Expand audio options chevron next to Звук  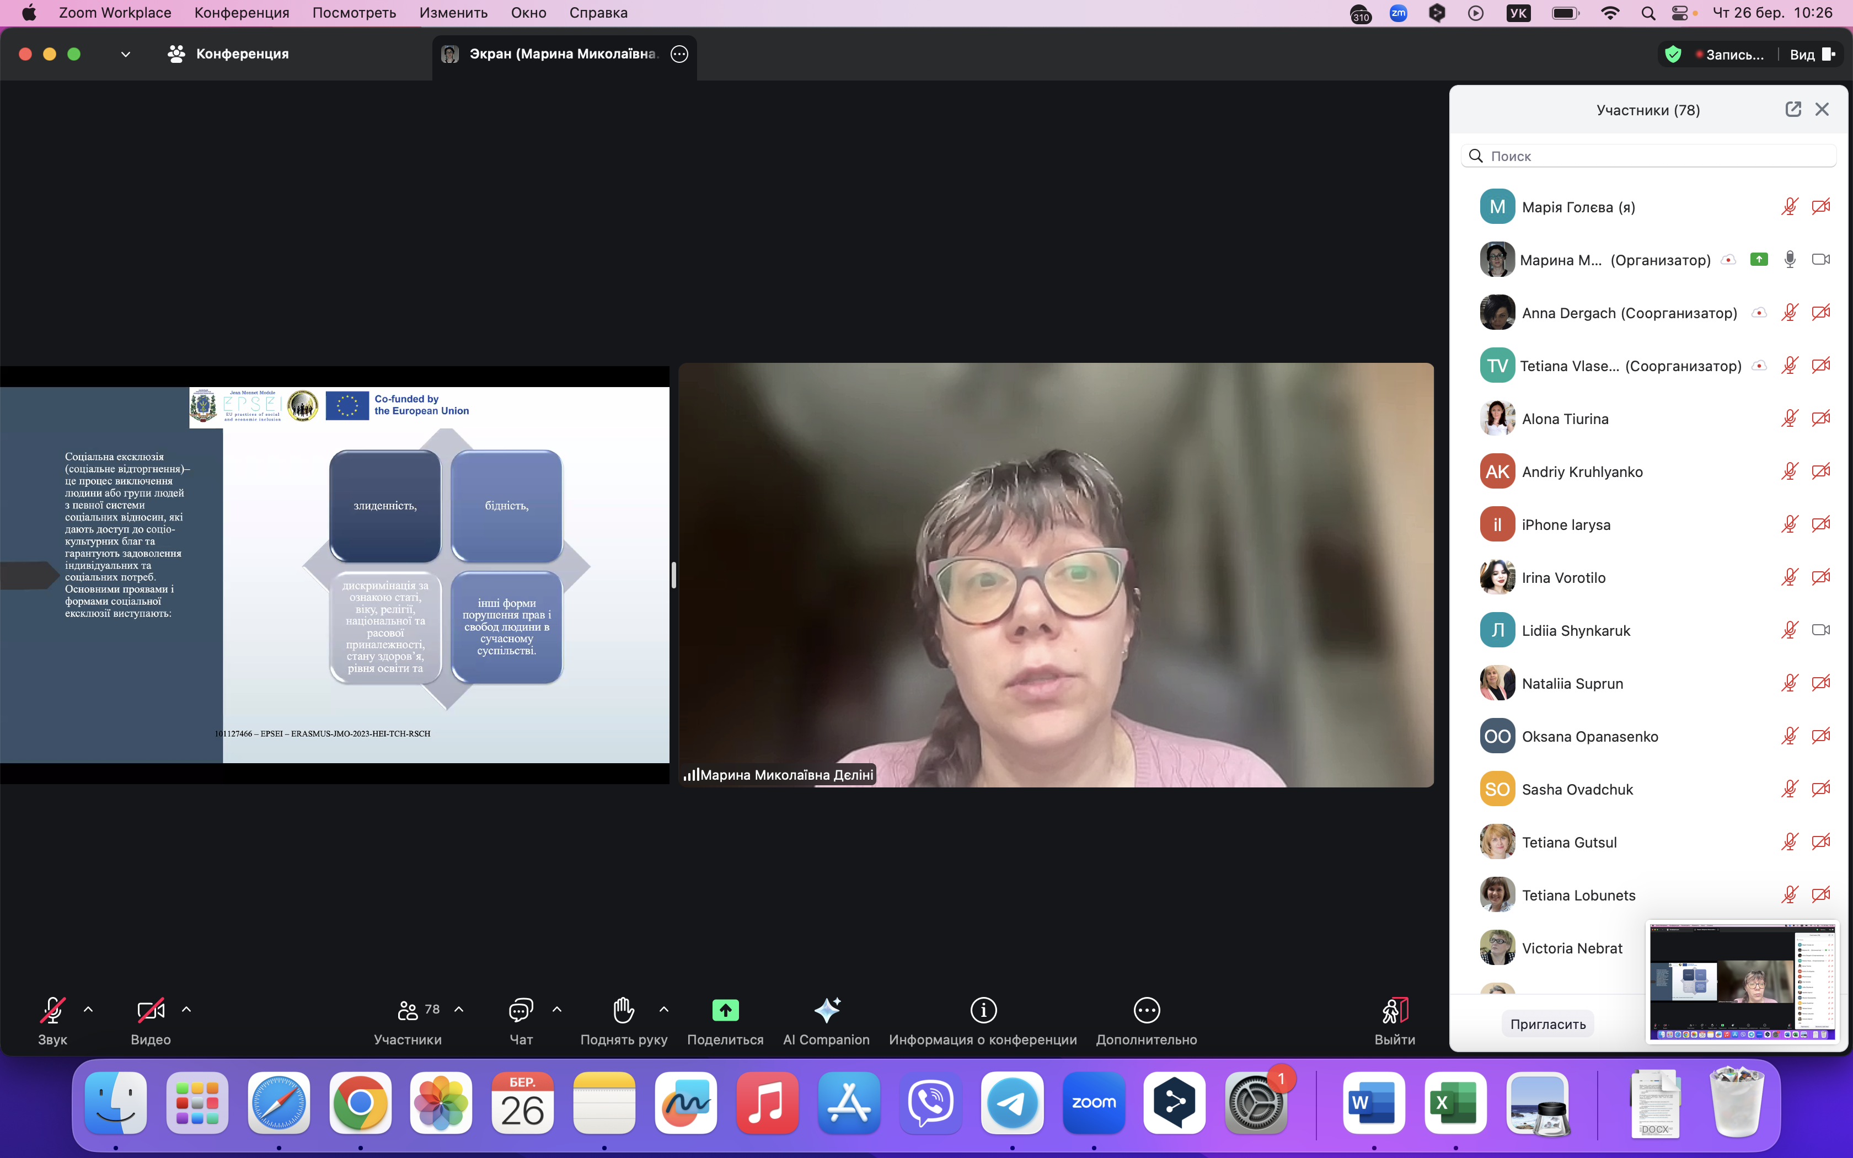tap(88, 1010)
